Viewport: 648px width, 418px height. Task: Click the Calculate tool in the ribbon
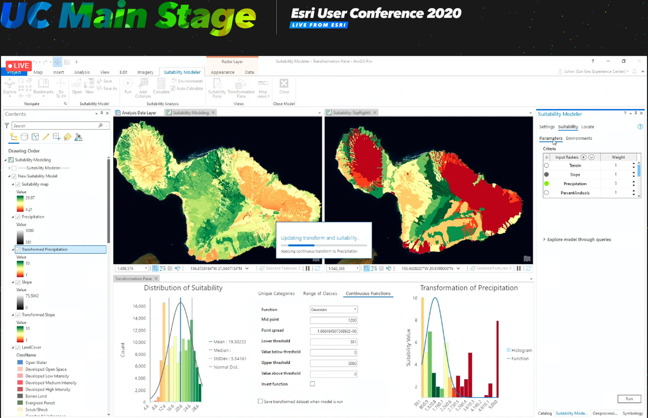point(161,86)
